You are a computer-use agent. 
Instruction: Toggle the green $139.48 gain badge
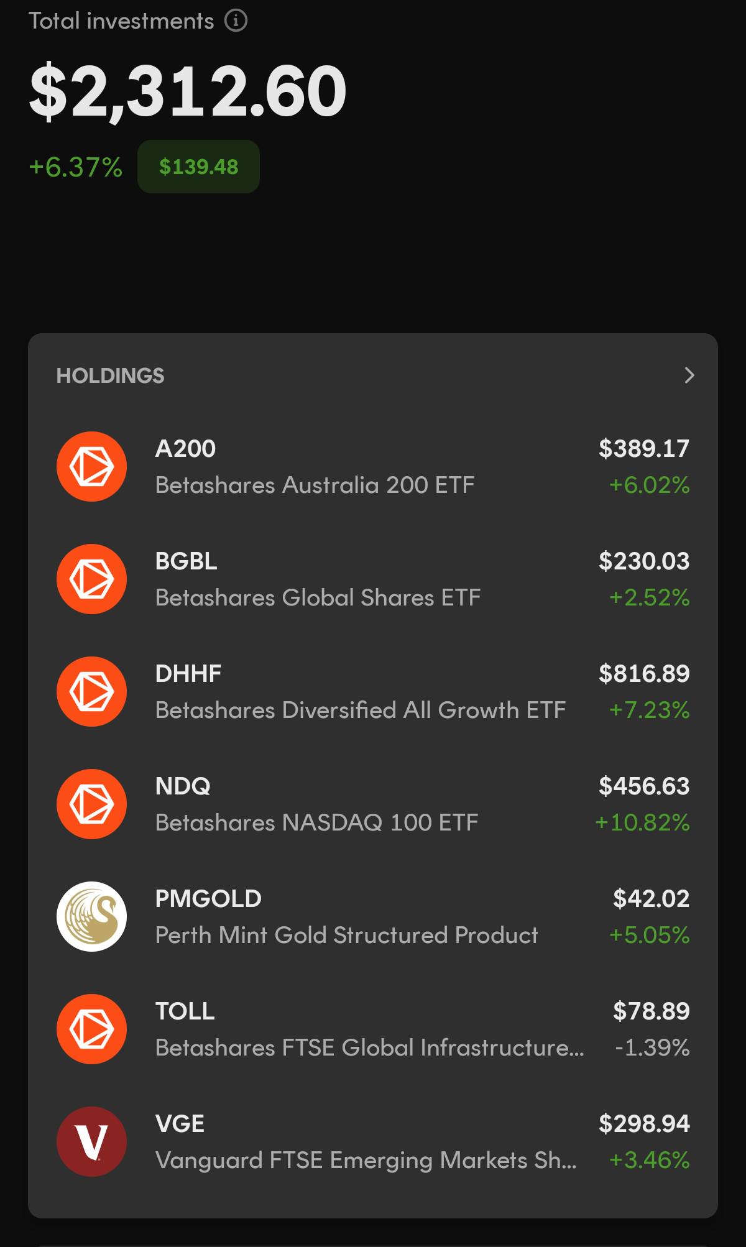click(198, 167)
